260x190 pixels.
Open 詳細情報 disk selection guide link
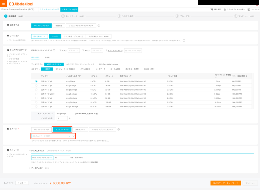[94, 162]
